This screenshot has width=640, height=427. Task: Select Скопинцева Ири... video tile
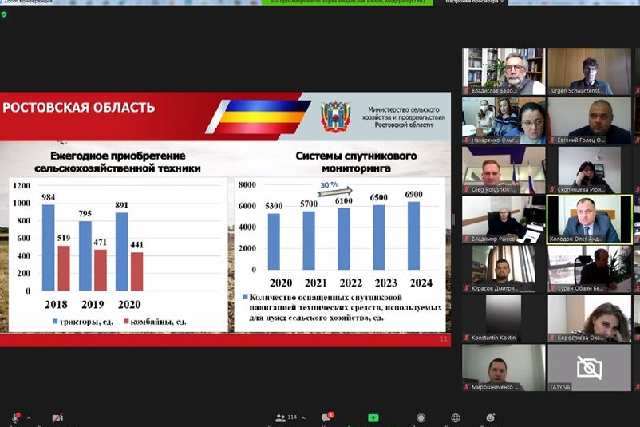click(x=590, y=170)
